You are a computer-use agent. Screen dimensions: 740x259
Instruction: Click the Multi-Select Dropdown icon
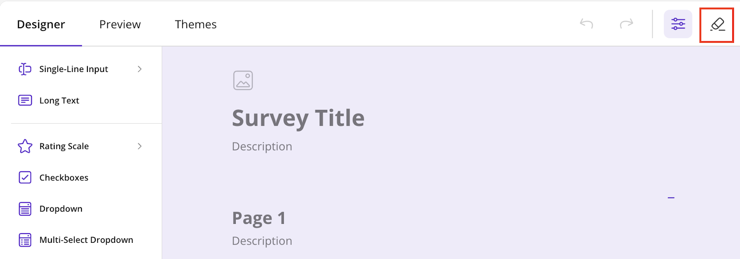point(25,240)
